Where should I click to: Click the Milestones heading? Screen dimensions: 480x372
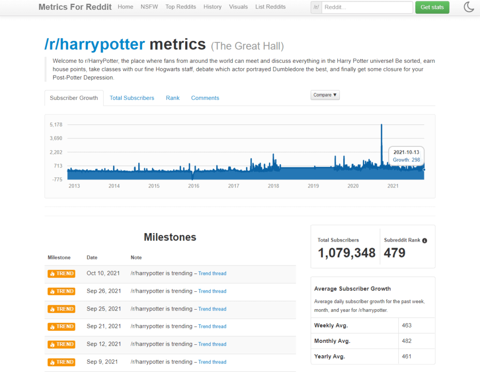pyautogui.click(x=170, y=237)
